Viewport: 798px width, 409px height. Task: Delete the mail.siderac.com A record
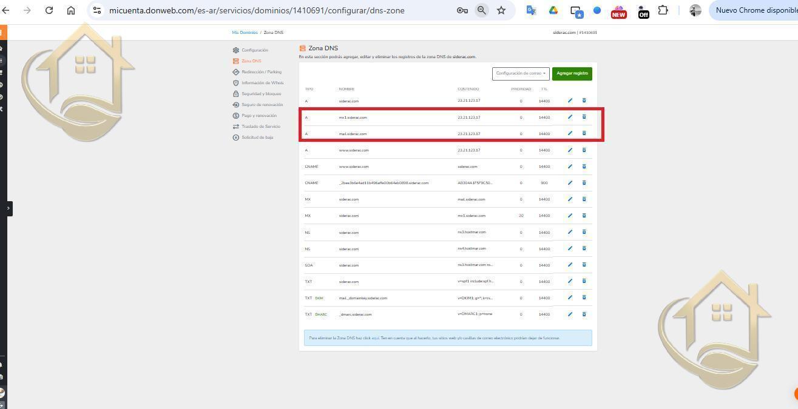click(x=584, y=133)
